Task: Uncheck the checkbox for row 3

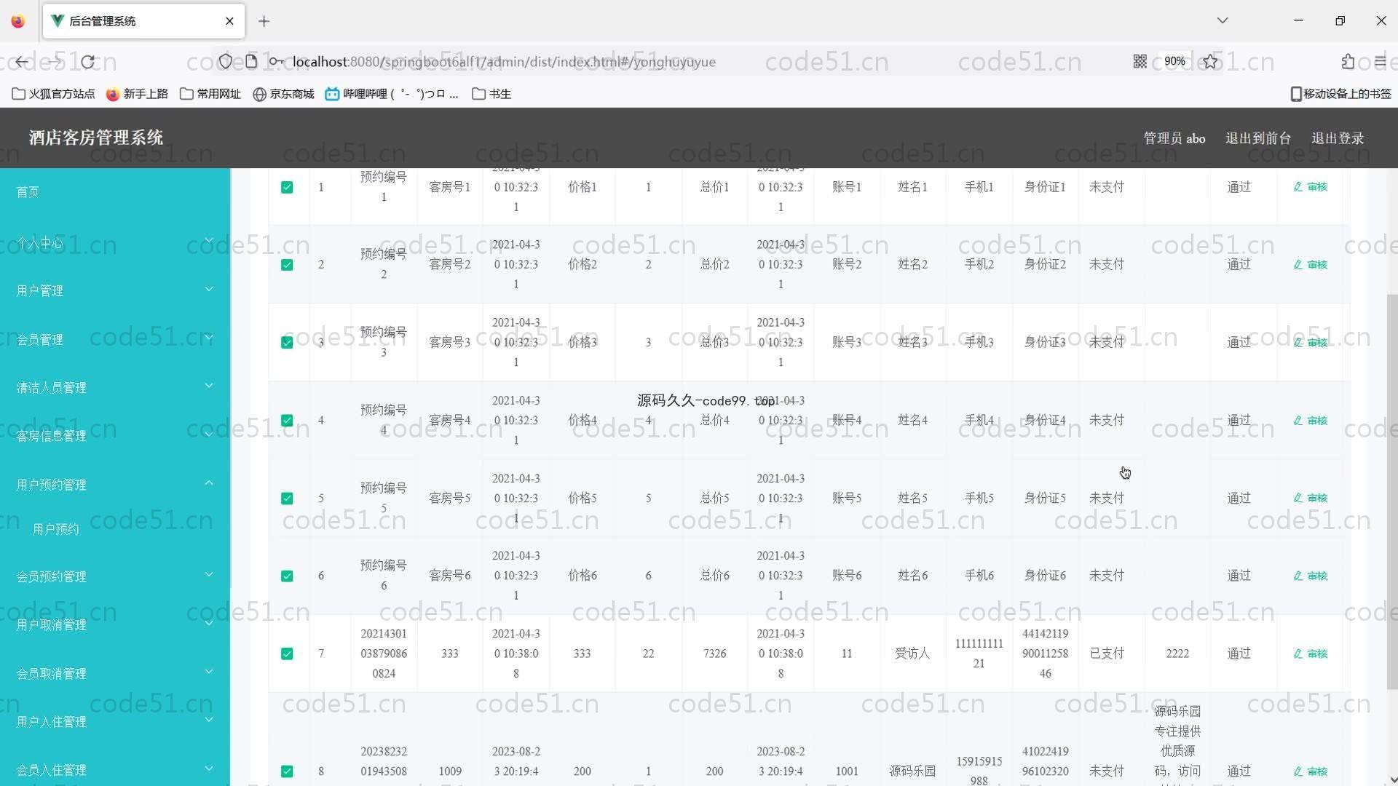Action: tap(287, 343)
